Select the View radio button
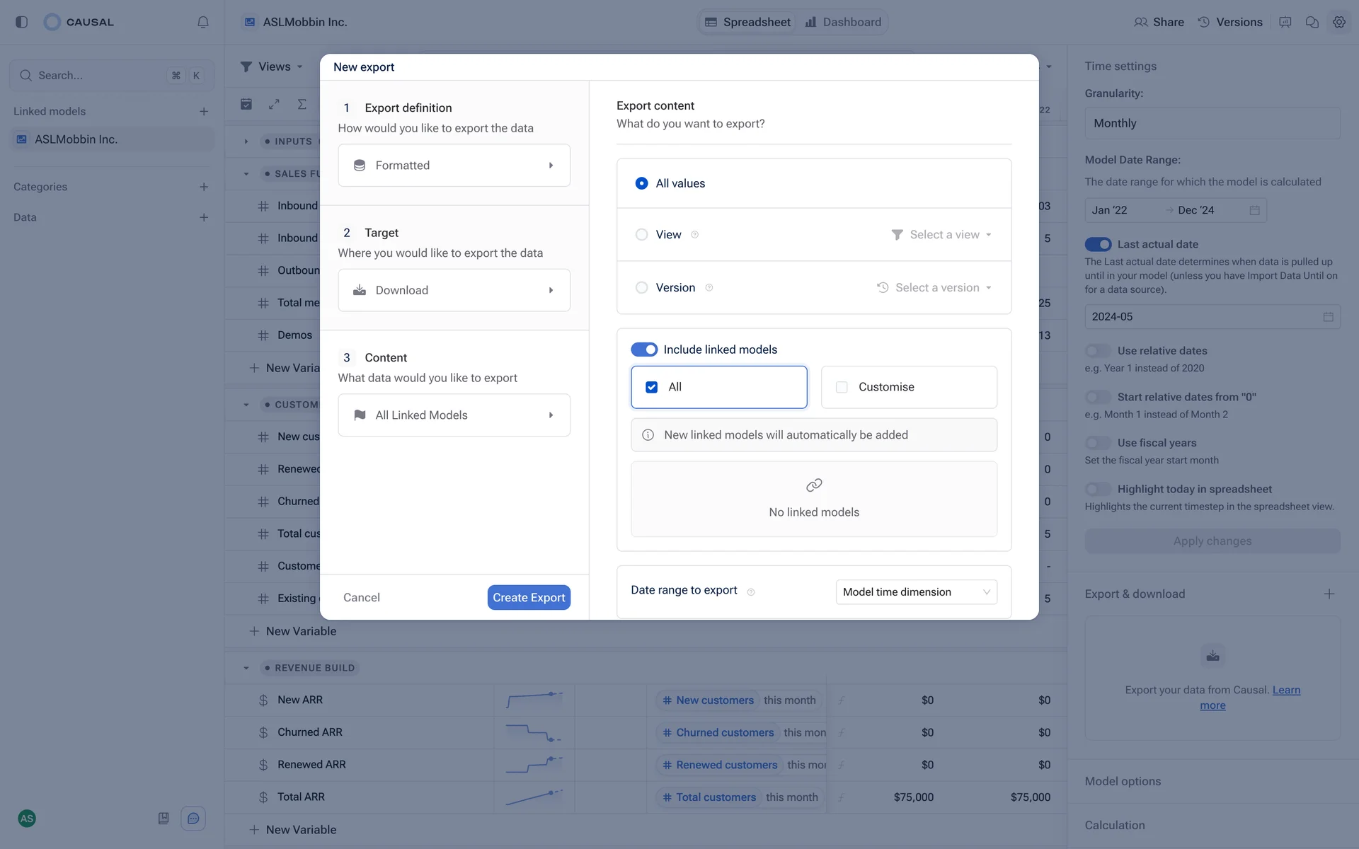Screen dimensions: 1359x849 point(641,235)
